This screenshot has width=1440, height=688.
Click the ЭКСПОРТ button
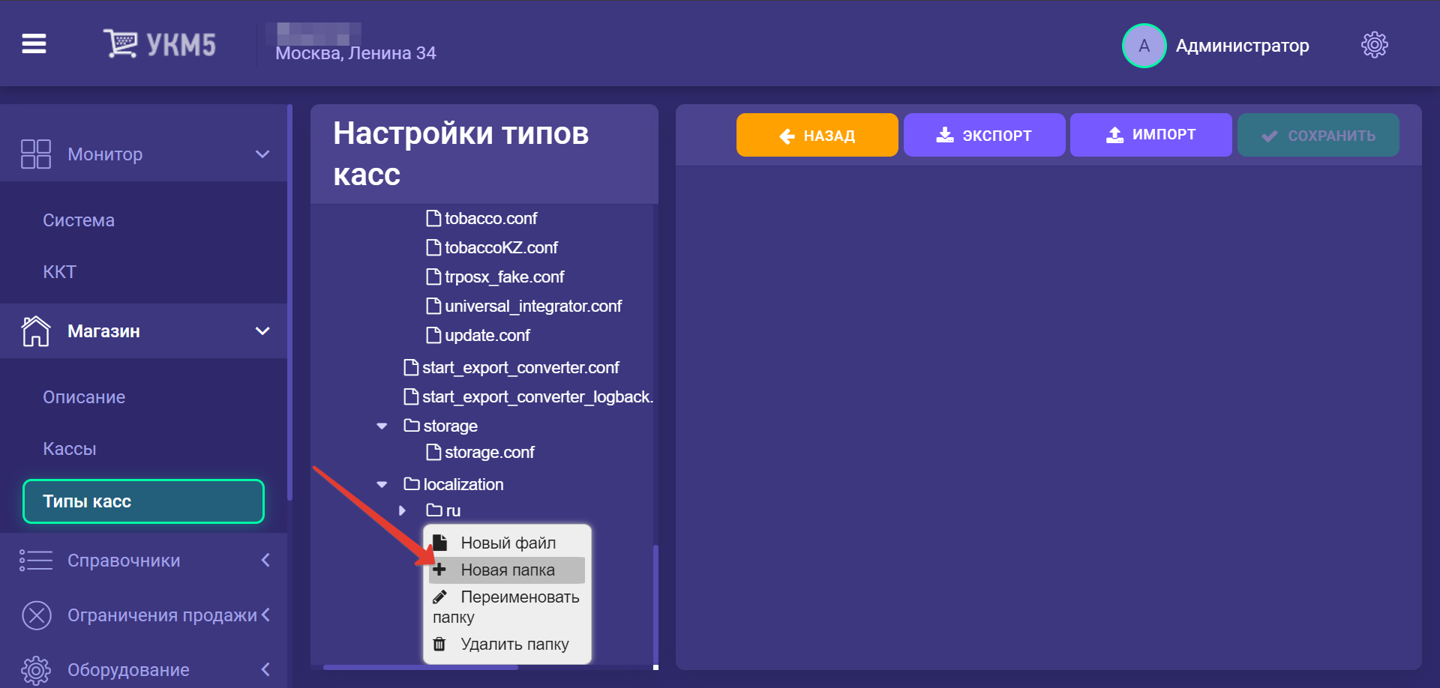(984, 135)
